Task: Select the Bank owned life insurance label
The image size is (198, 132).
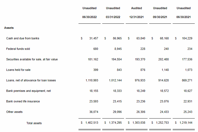Action: (x=23, y=101)
